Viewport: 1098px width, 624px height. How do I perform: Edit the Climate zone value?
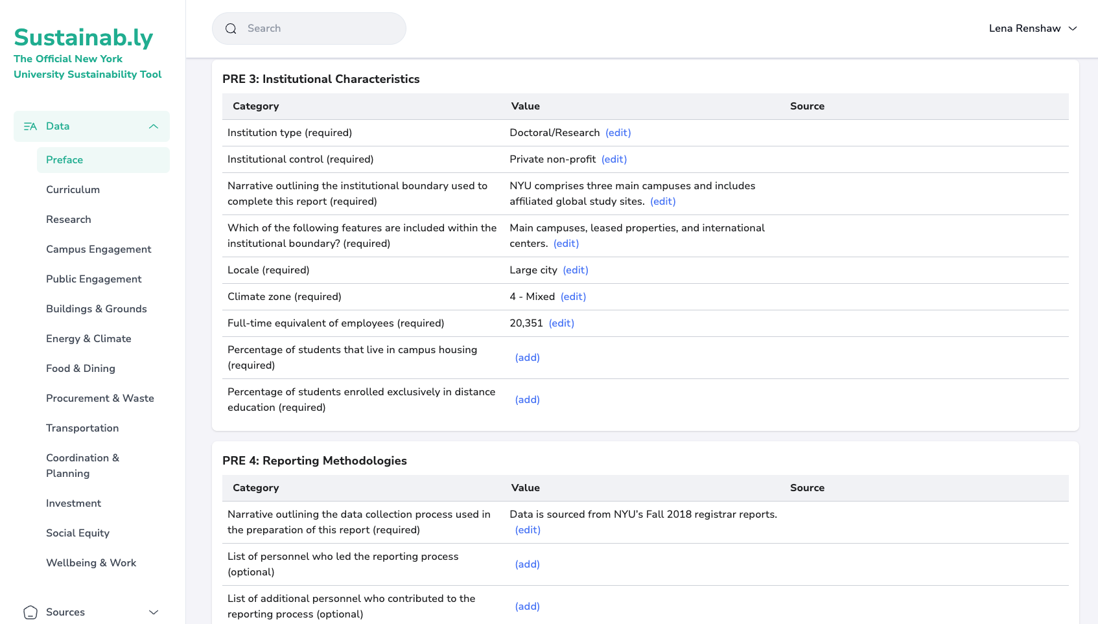point(573,297)
